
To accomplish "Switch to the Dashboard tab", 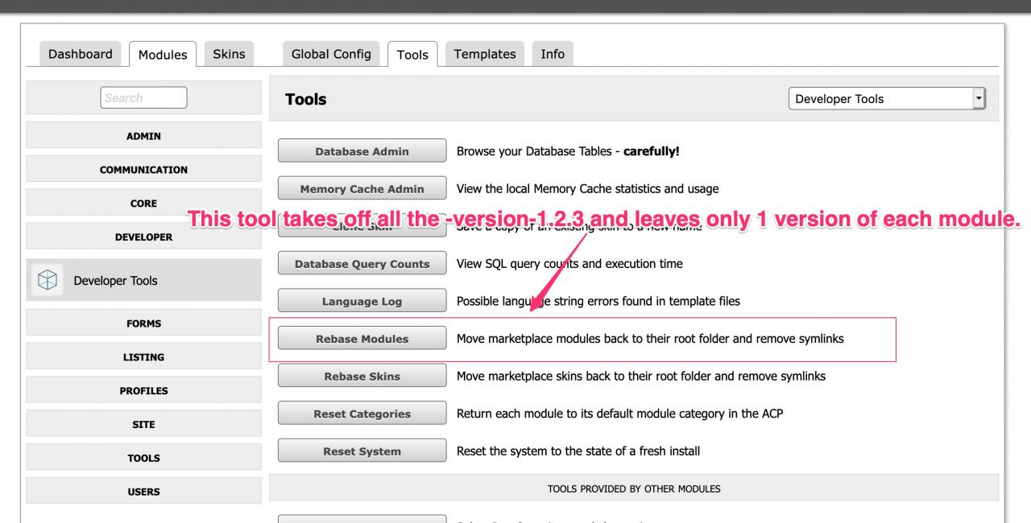I will pos(80,54).
